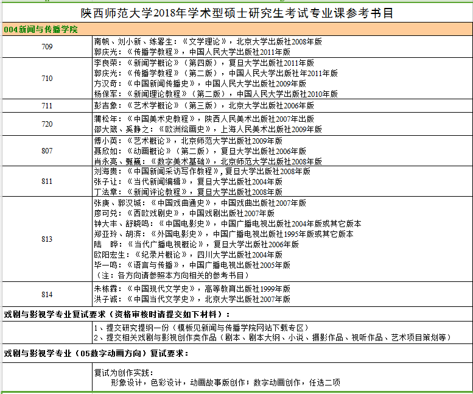Select the course code cell 807
The width and height of the screenshot is (473, 394).
47,150
